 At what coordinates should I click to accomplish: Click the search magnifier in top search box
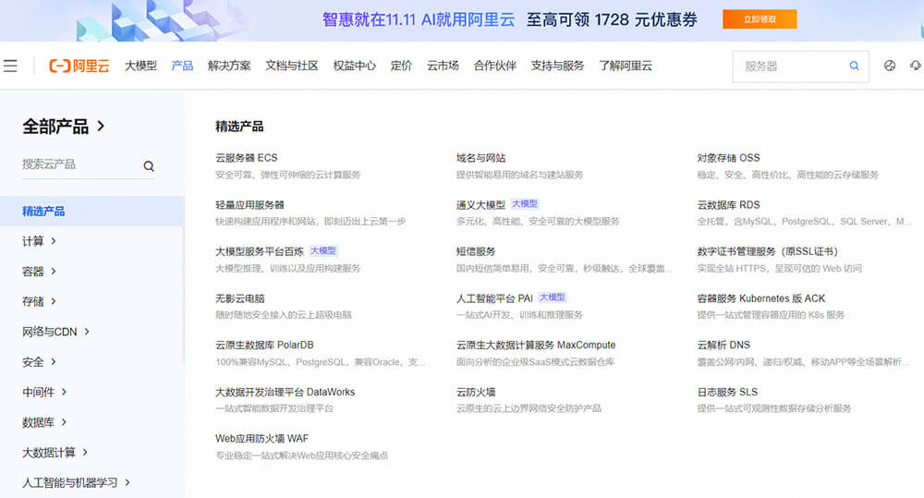pyautogui.click(x=854, y=66)
